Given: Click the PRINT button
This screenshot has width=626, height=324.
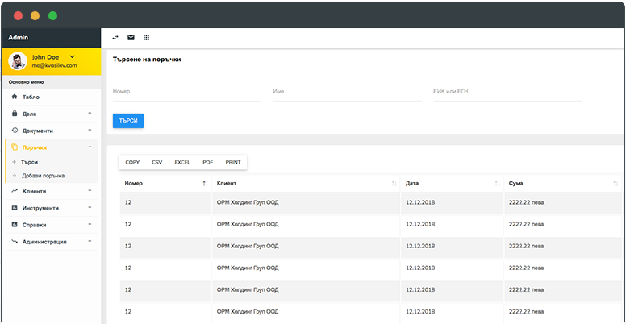Looking at the screenshot, I should point(233,162).
